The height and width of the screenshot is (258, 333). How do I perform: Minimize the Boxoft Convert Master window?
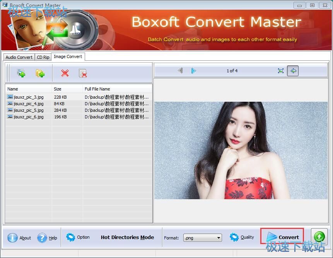click(299, 5)
